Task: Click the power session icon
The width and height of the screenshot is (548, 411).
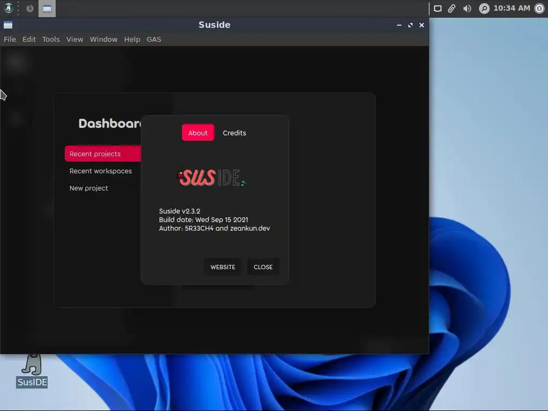Action: click(539, 9)
